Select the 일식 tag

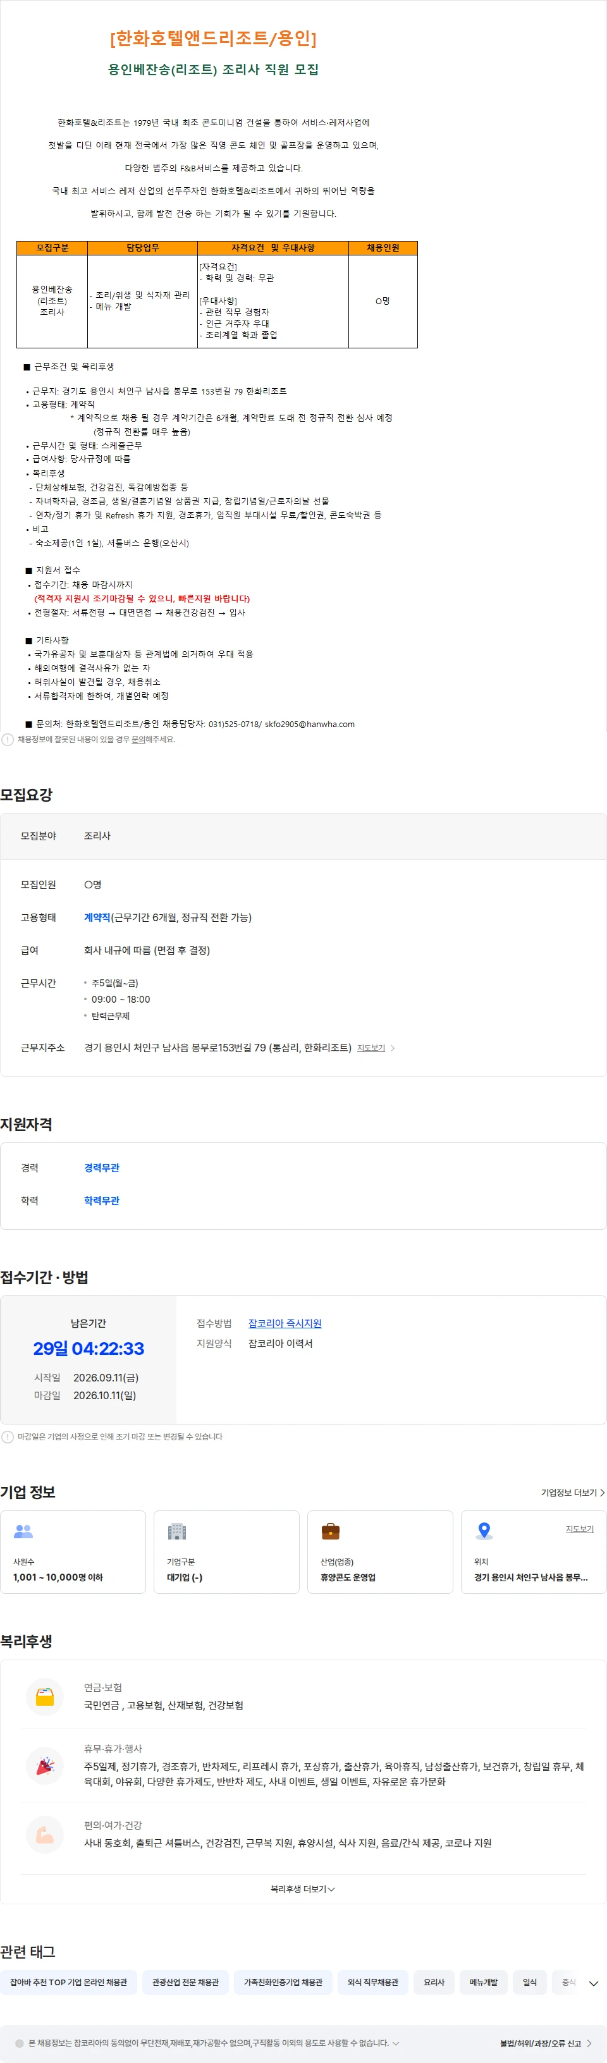coord(529,1982)
